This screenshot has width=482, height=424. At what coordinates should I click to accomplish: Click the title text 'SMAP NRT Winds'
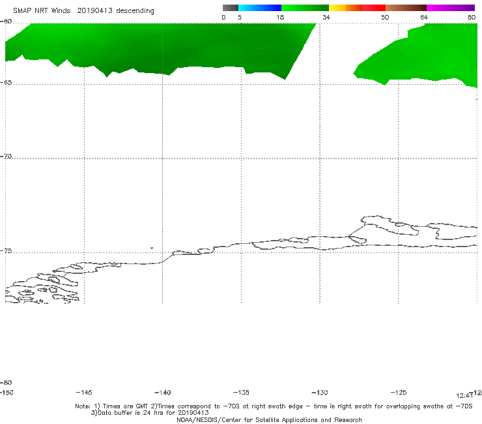click(x=42, y=11)
